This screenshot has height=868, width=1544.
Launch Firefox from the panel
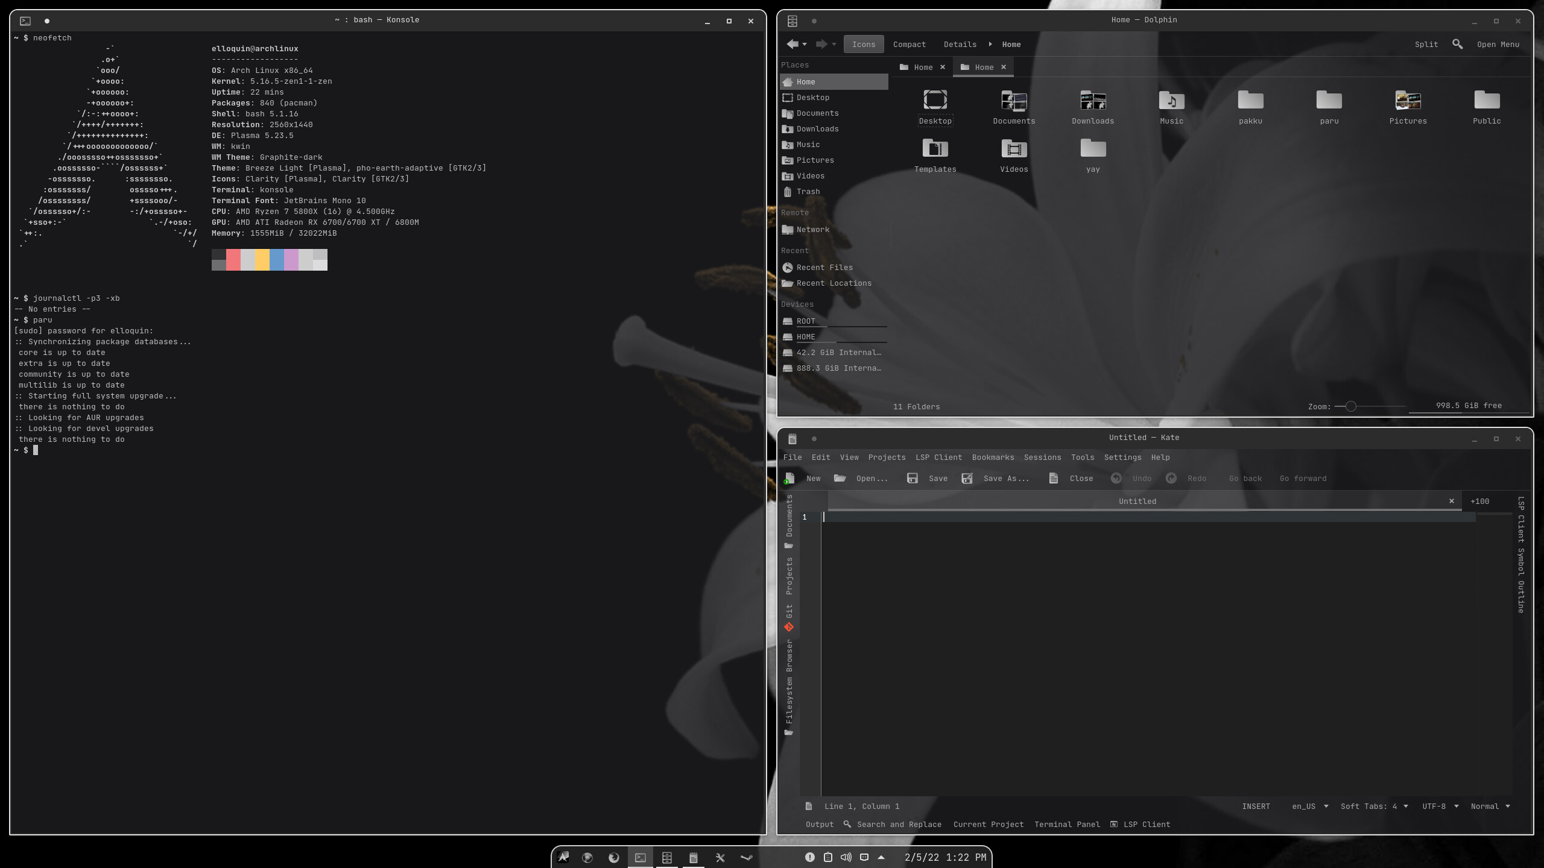(613, 857)
